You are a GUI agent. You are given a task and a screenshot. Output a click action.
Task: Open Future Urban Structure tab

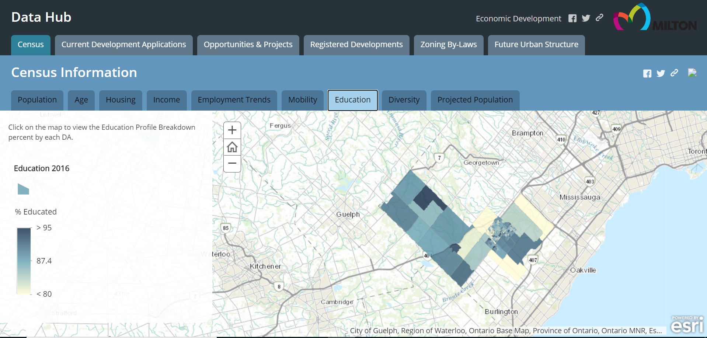pos(536,45)
